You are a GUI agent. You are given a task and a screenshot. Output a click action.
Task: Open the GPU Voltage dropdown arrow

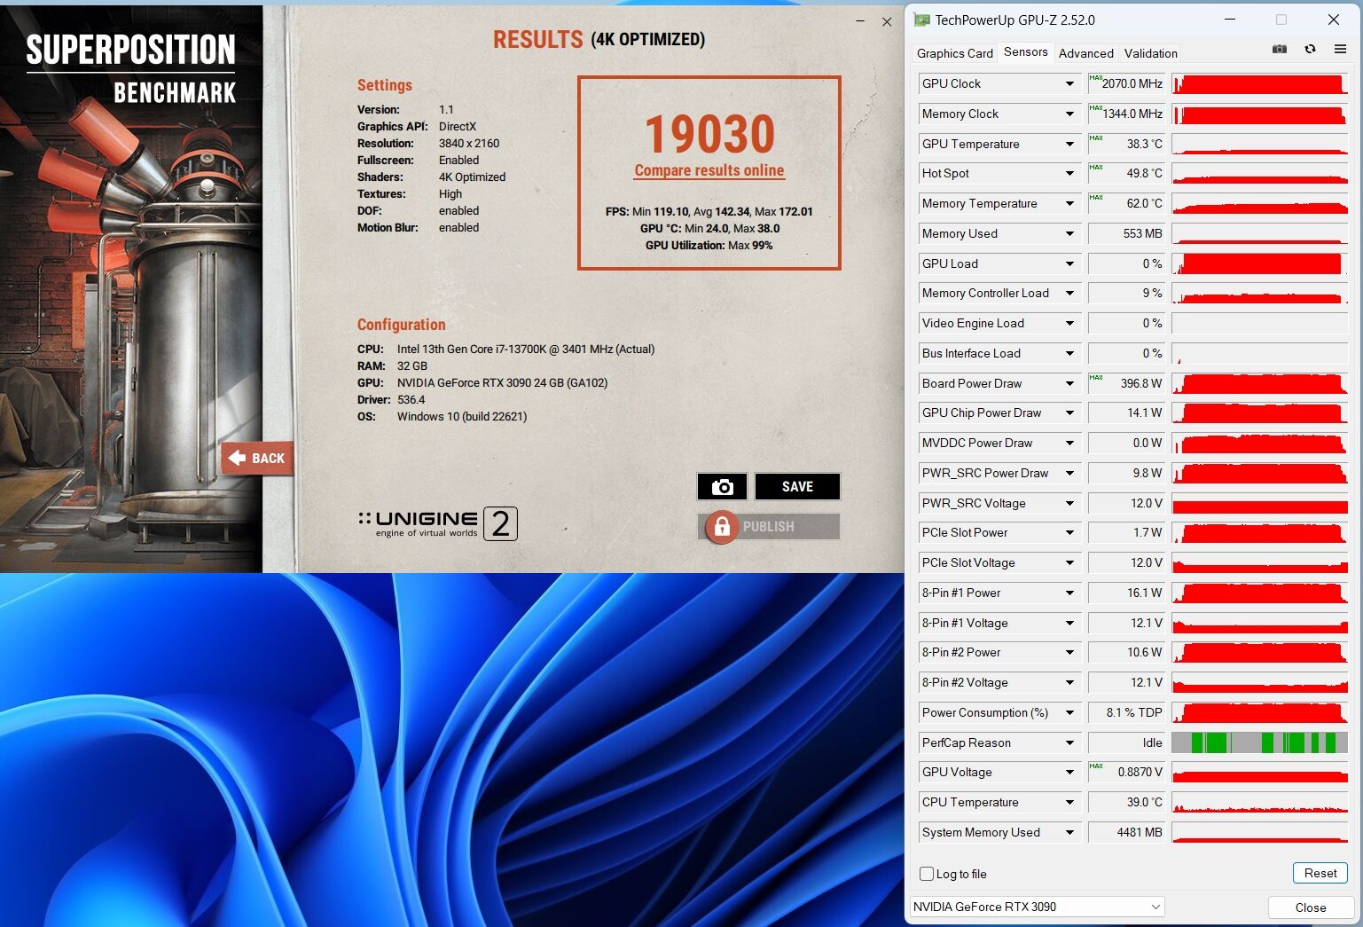(1069, 773)
